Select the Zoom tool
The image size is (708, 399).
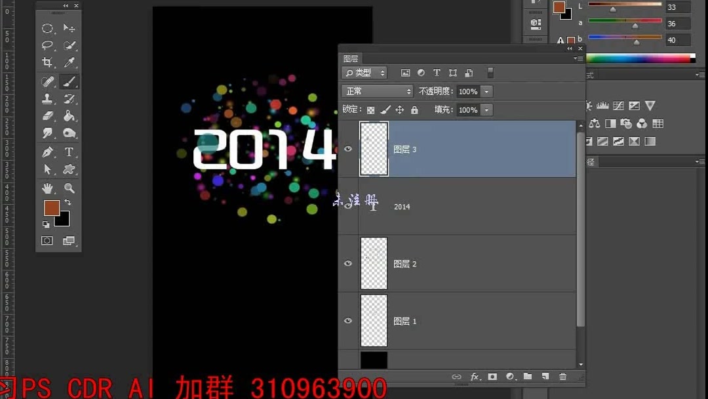[x=69, y=188]
